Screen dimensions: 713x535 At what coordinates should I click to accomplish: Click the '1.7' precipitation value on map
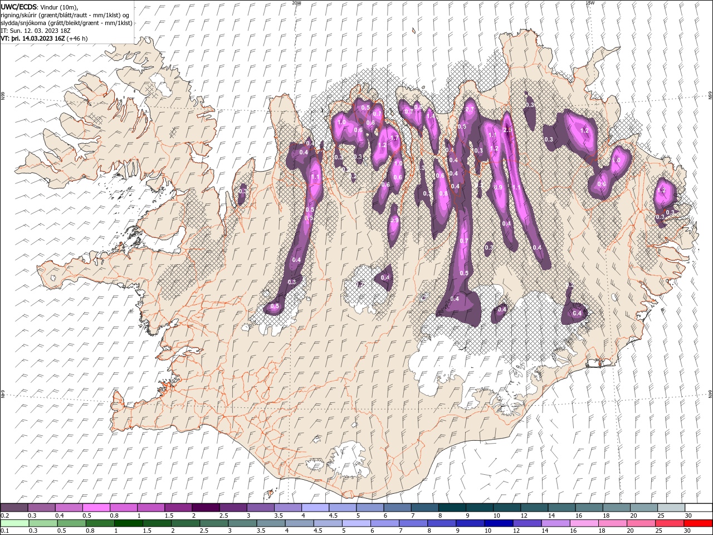(x=394, y=138)
